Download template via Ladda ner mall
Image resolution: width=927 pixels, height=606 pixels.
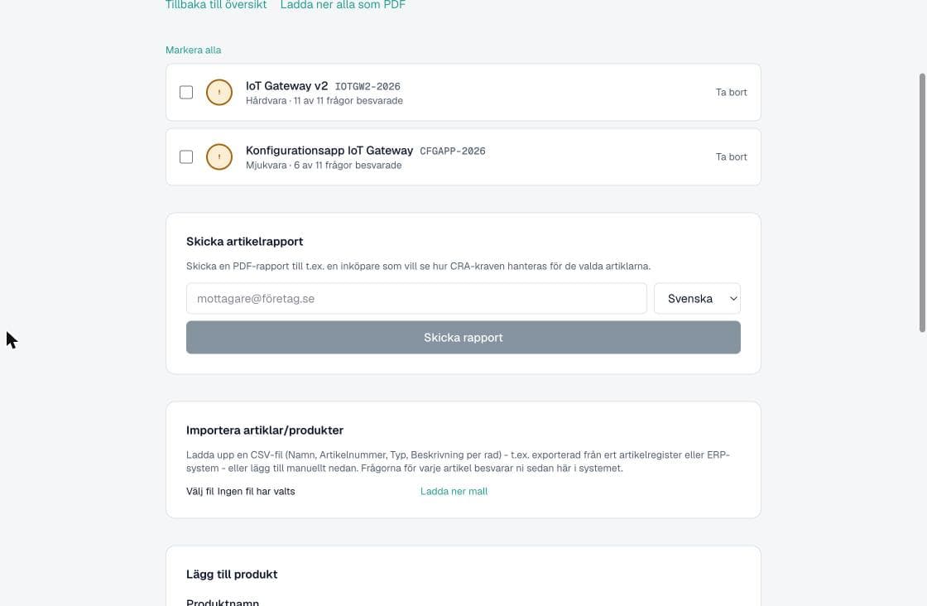click(x=454, y=491)
